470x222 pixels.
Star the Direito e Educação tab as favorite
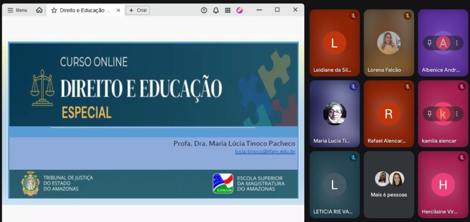click(x=54, y=10)
